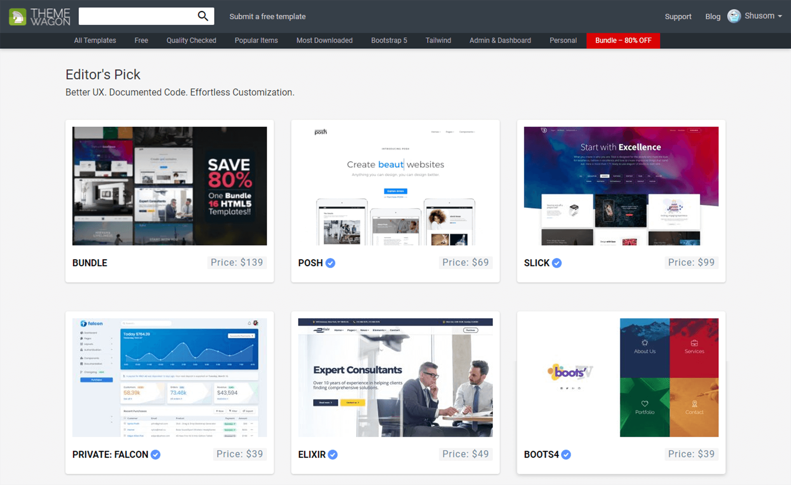The height and width of the screenshot is (485, 791).
Task: Expand the Shusom account dropdown arrow
Action: (780, 16)
